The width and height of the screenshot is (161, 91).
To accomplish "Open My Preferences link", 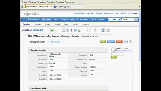I will pos(109,13).
